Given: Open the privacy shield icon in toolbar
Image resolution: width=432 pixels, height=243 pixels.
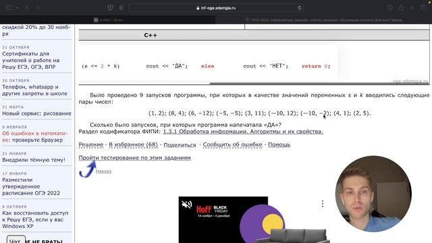Looking at the screenshot, I should pos(111,7).
